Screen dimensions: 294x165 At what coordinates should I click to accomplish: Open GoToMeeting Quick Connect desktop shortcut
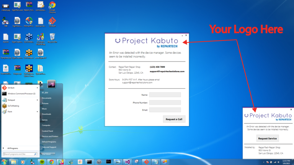click(x=29, y=71)
